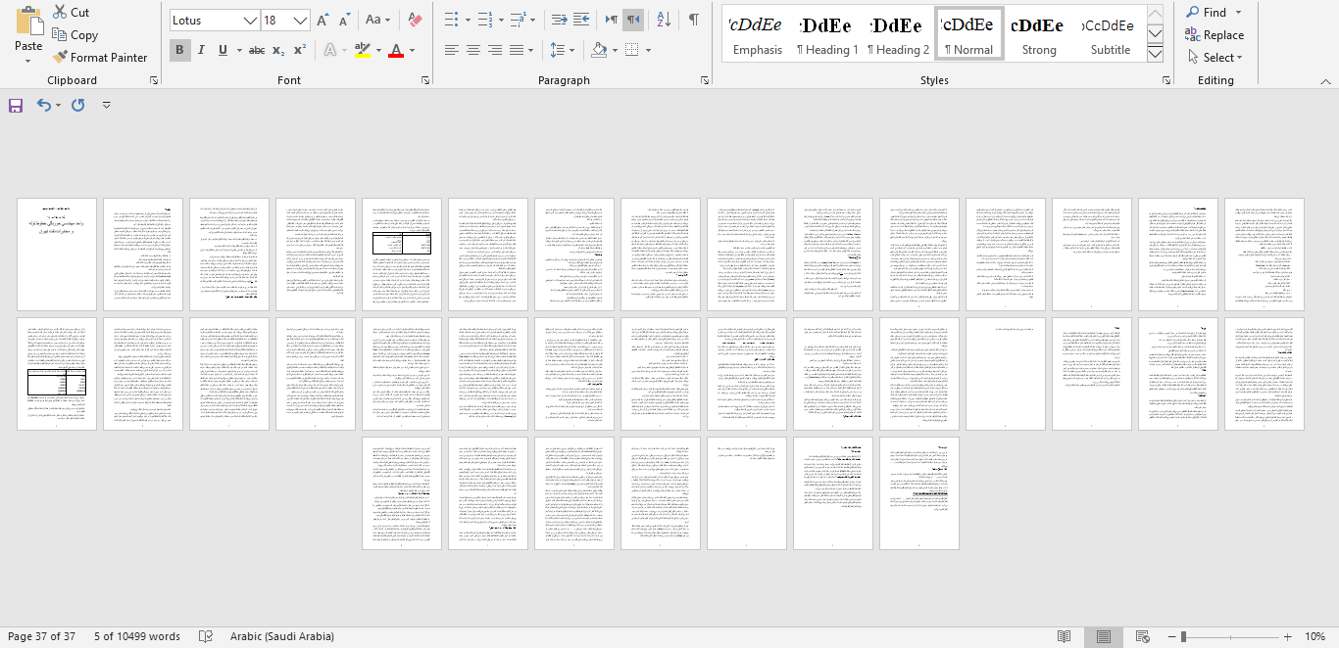Apply the Emphasis style
1339x648 pixels.
pyautogui.click(x=758, y=34)
